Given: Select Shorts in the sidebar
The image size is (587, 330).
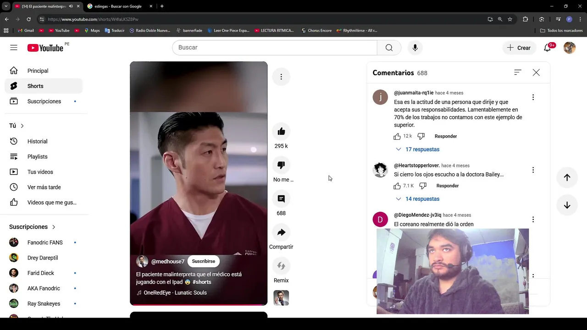Looking at the screenshot, I should point(44,86).
